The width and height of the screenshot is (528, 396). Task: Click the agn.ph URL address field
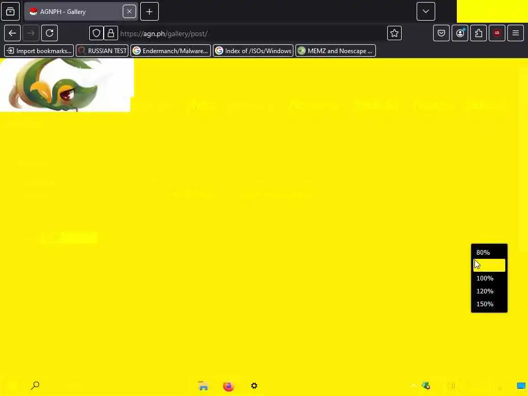[x=253, y=34]
